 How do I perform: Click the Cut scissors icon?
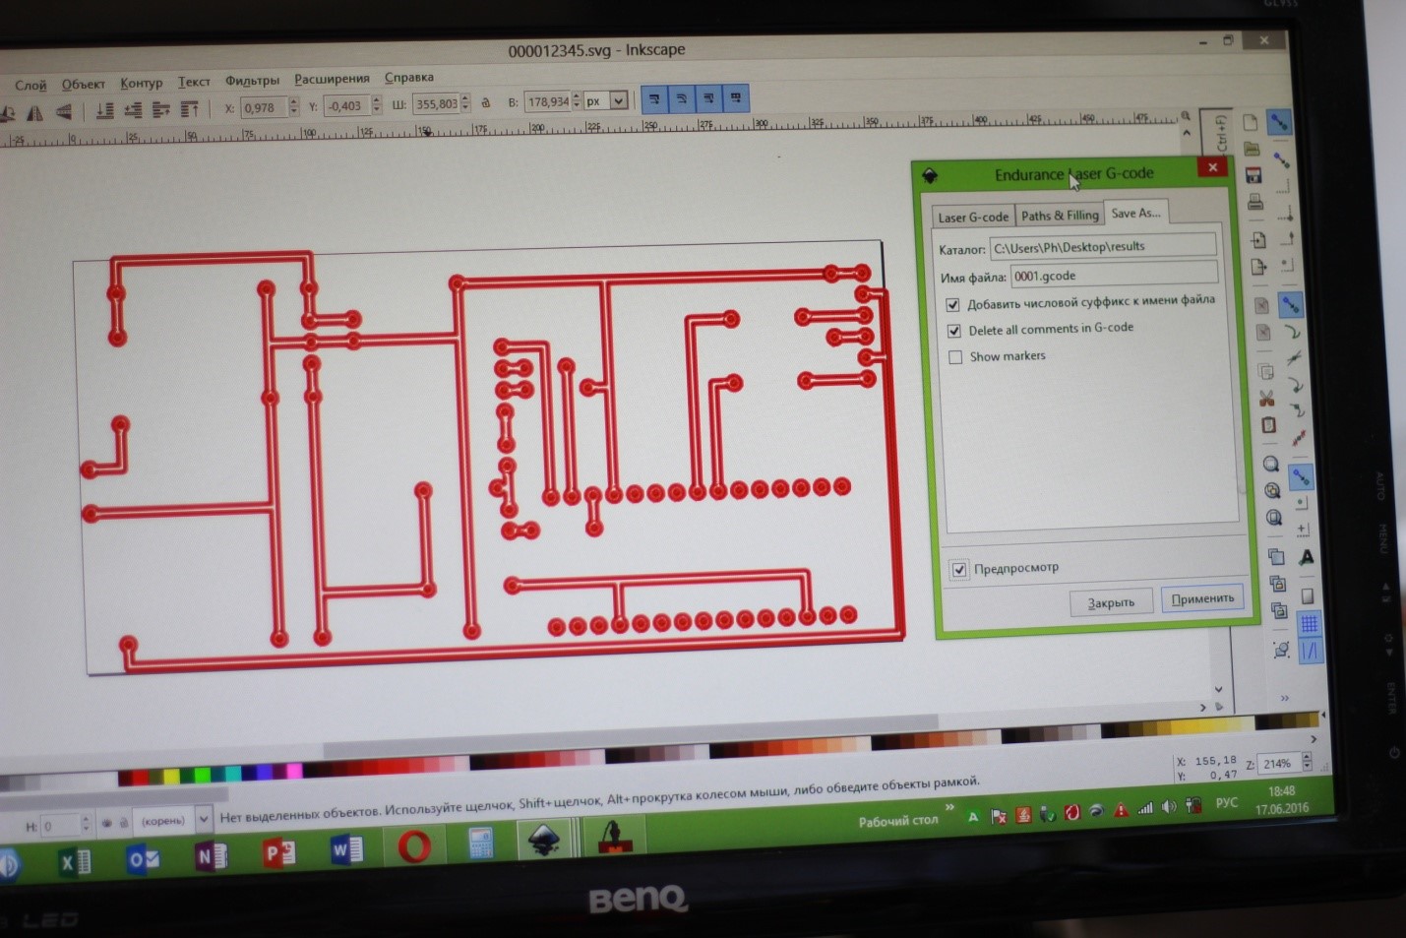1266,399
